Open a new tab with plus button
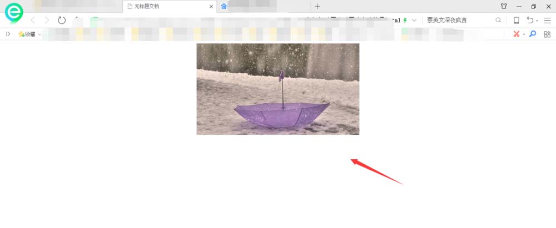 tap(317, 6)
